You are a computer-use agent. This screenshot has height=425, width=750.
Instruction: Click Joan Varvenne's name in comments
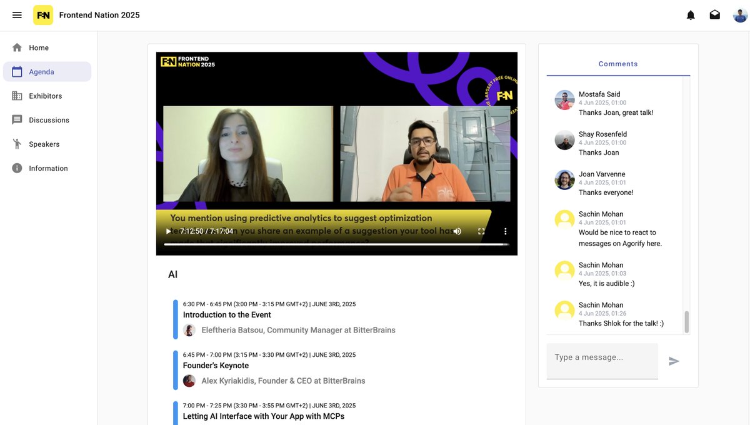(x=602, y=174)
